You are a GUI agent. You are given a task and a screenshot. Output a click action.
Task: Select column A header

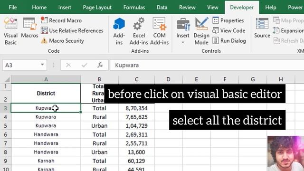click(46, 79)
